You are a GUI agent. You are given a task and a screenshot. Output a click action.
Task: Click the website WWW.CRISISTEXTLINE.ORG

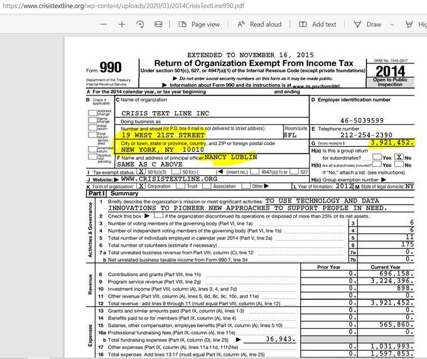[169, 179]
